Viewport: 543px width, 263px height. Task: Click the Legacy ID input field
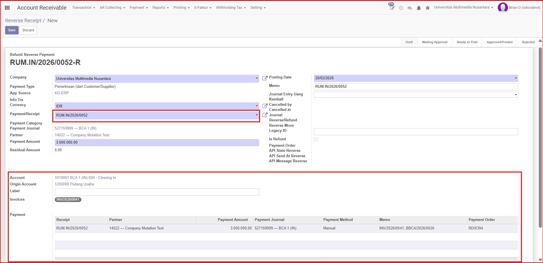tap(416, 131)
